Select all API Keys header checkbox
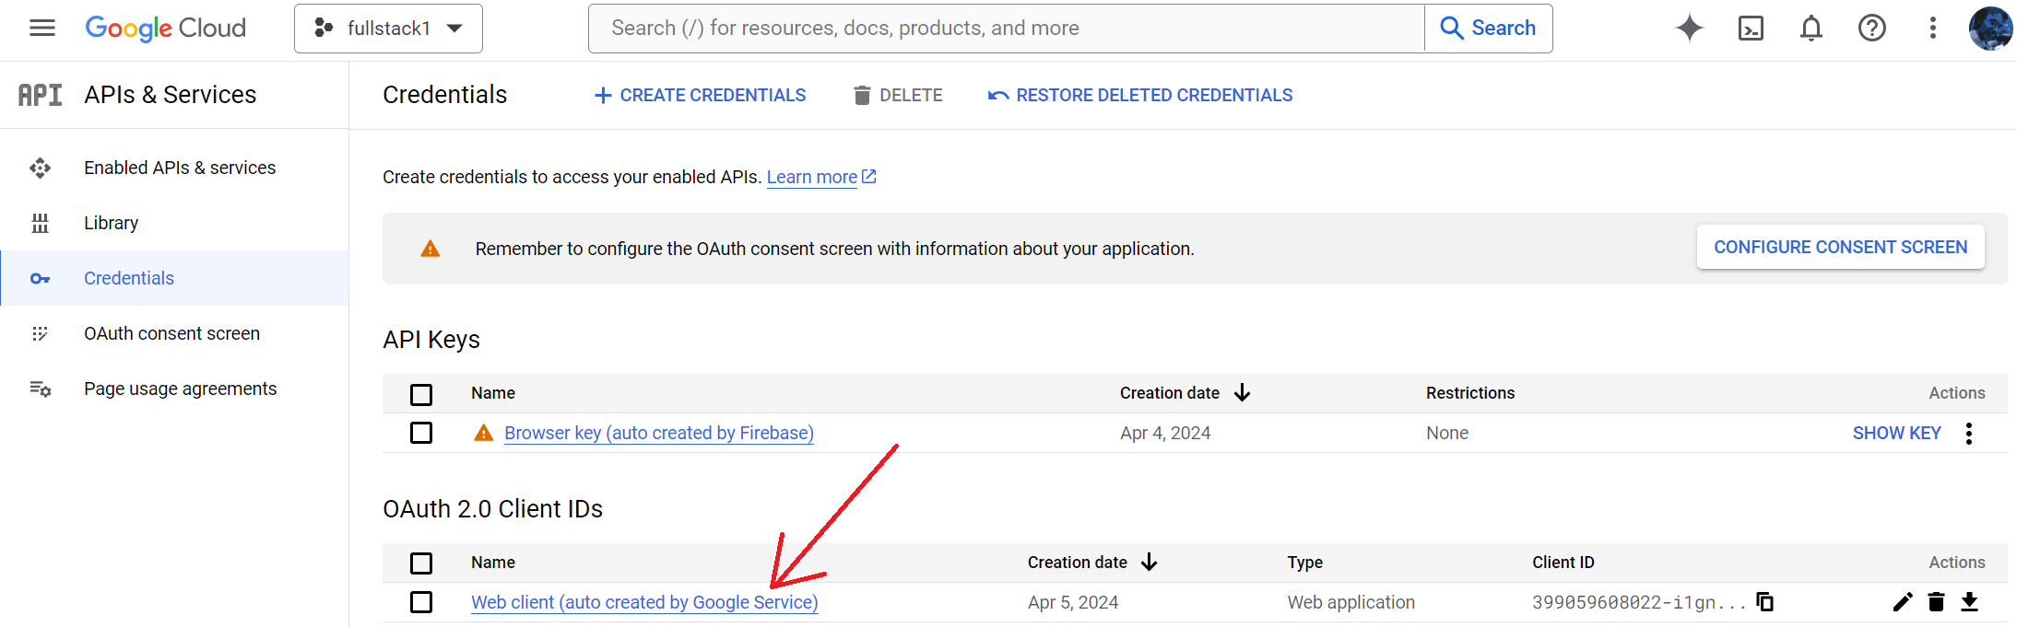Screen dimensions: 2017x627 pos(421,394)
